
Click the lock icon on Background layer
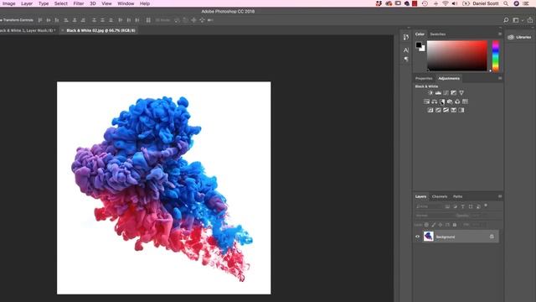point(492,237)
